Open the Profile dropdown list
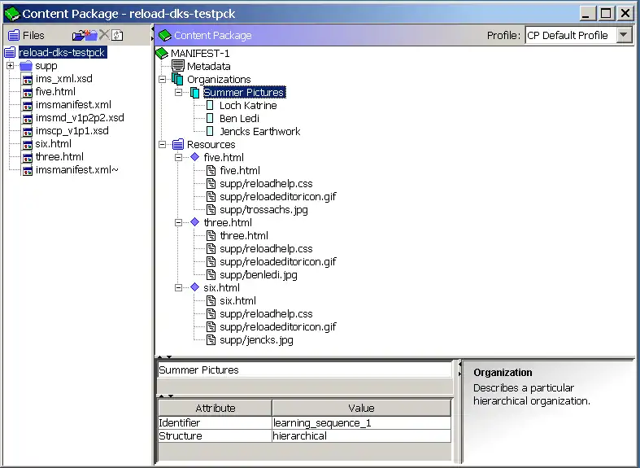 [x=623, y=35]
